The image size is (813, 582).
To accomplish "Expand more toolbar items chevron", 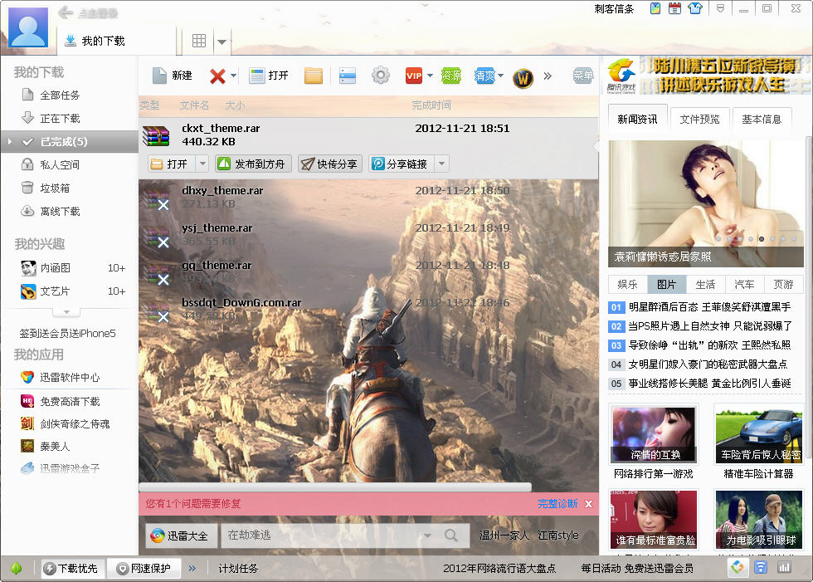I will pyautogui.click(x=548, y=76).
